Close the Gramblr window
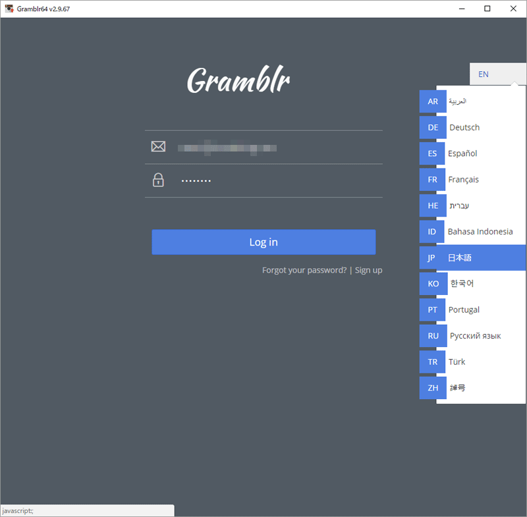The height and width of the screenshot is (517, 527). point(513,9)
